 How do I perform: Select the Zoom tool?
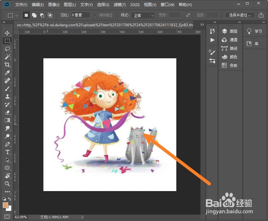coord(7,184)
